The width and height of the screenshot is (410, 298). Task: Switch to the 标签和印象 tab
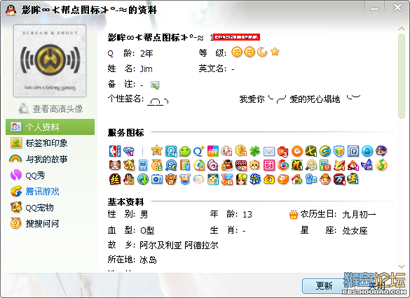tap(50, 143)
